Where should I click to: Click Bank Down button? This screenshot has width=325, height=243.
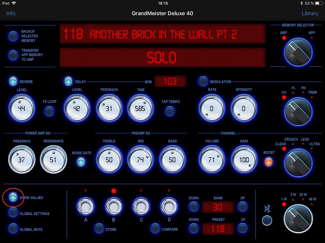[194, 206]
